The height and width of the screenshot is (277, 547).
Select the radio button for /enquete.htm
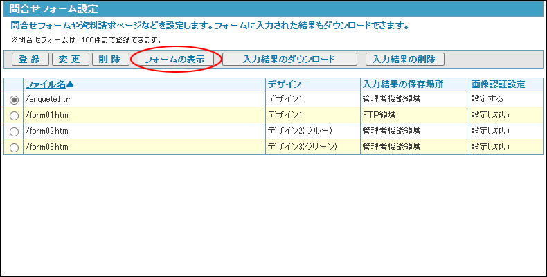[x=14, y=100]
